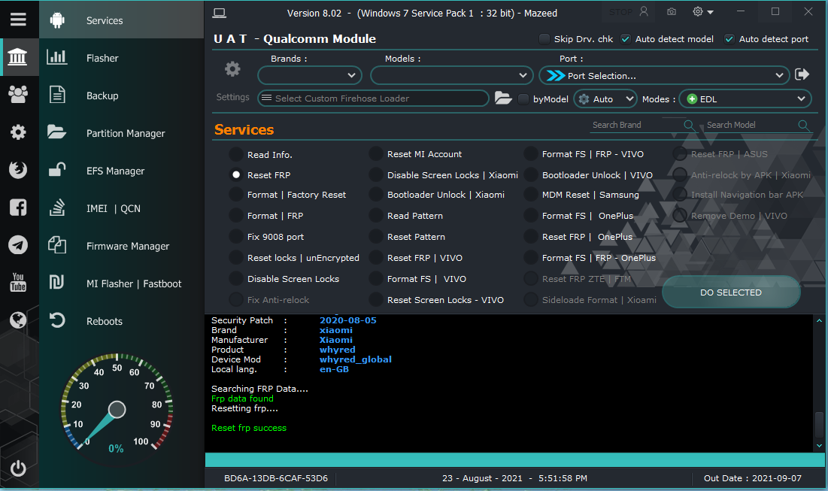Select Format FS | FRP - VIVO option
The width and height of the screenshot is (828, 491).
[x=531, y=154]
